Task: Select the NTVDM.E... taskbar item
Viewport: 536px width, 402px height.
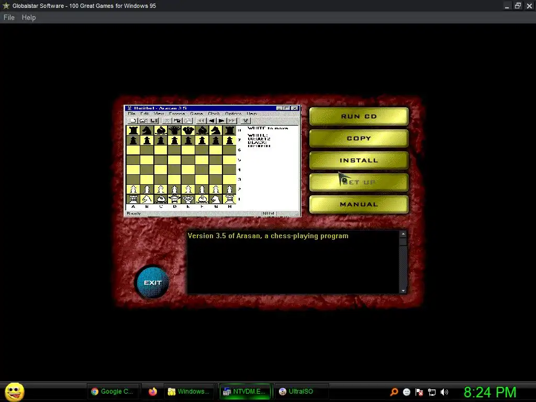Action: (x=245, y=392)
